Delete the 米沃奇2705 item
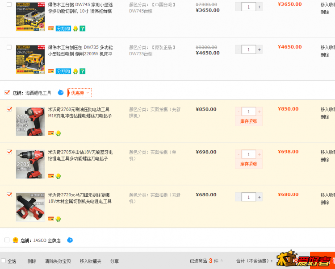The image size is (335, 269). click(325, 160)
